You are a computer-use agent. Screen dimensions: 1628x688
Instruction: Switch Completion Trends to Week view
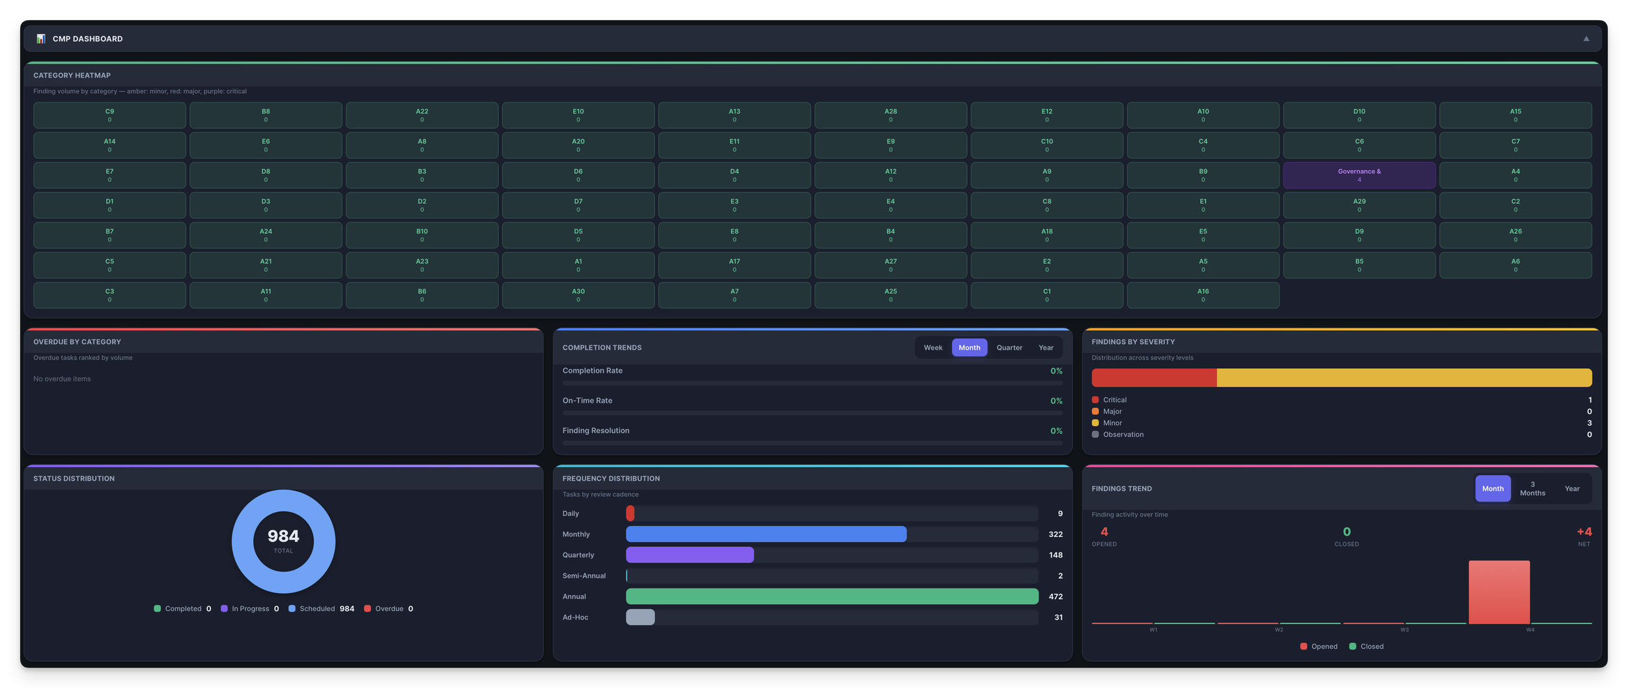click(933, 347)
